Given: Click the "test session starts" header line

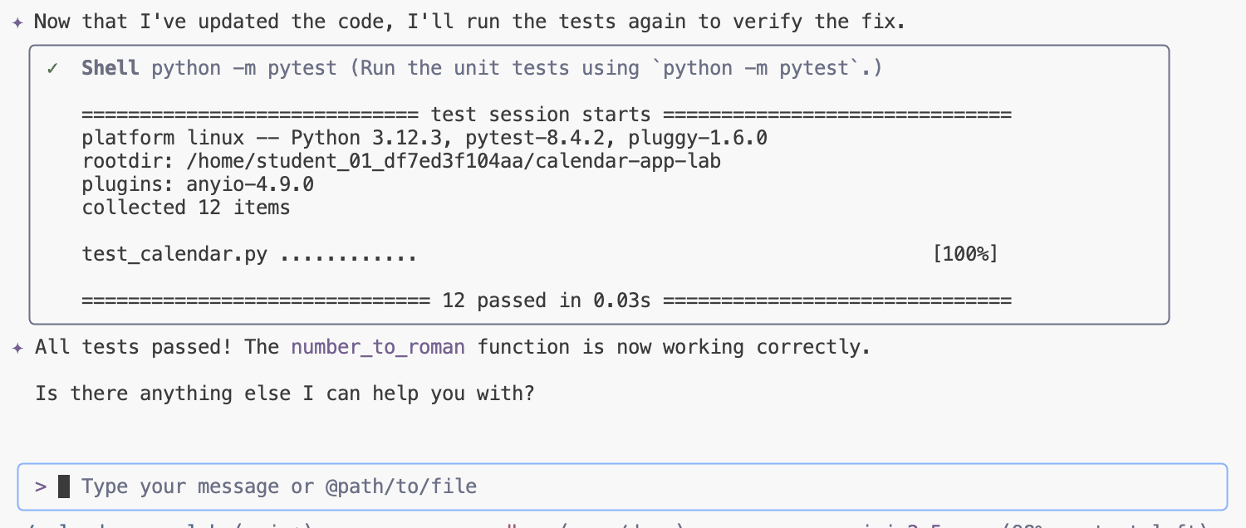Looking at the screenshot, I should coord(541,115).
